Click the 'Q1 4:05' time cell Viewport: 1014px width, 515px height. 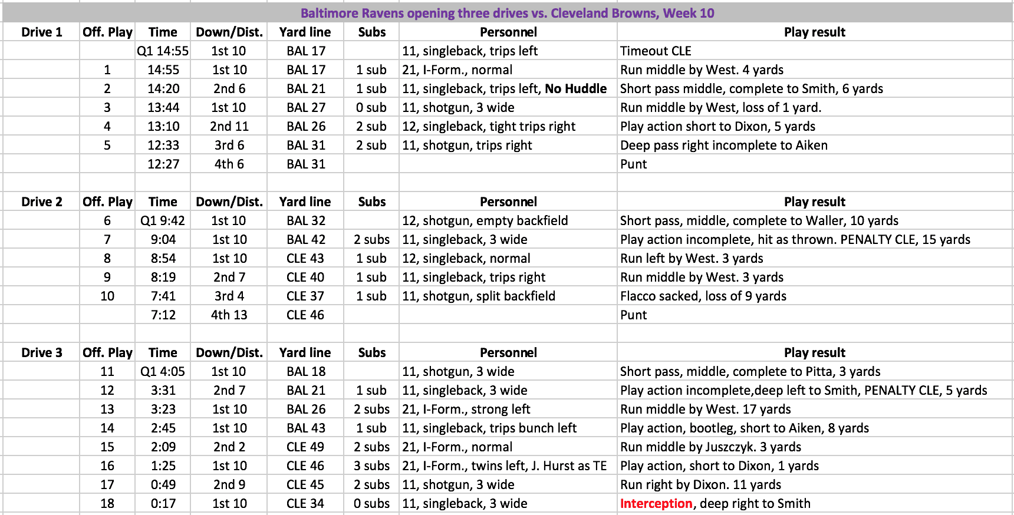point(163,371)
